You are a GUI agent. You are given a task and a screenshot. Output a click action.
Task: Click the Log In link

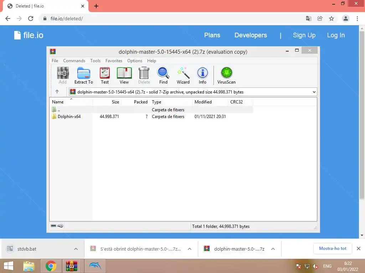[x=336, y=35]
